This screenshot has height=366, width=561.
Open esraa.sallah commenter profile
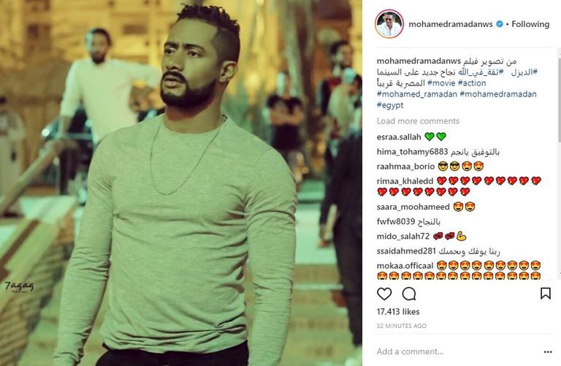399,137
